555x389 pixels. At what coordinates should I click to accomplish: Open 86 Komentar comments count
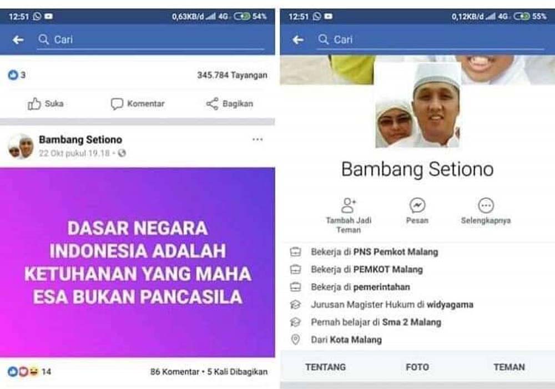pyautogui.click(x=175, y=372)
